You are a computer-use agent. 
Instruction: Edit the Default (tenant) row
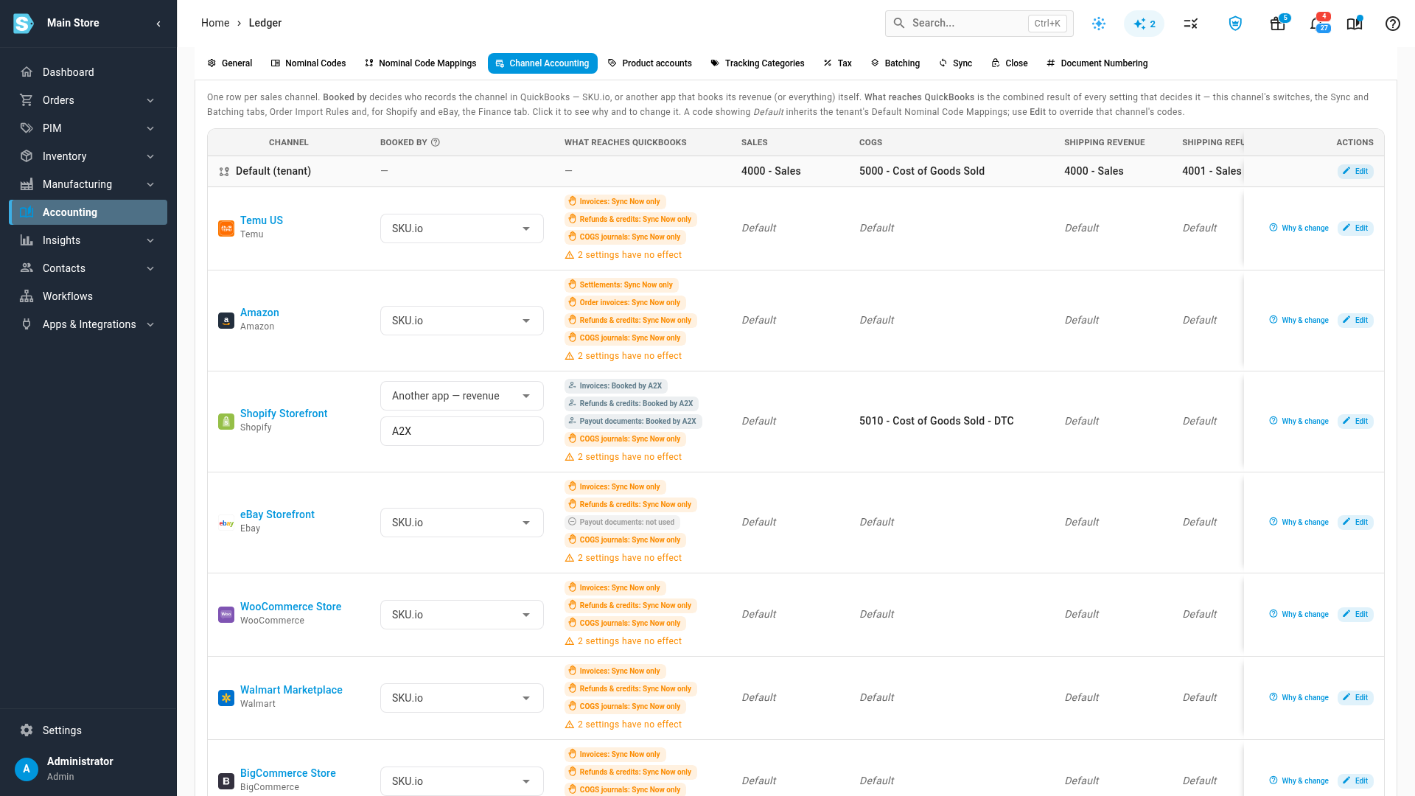pyautogui.click(x=1355, y=171)
